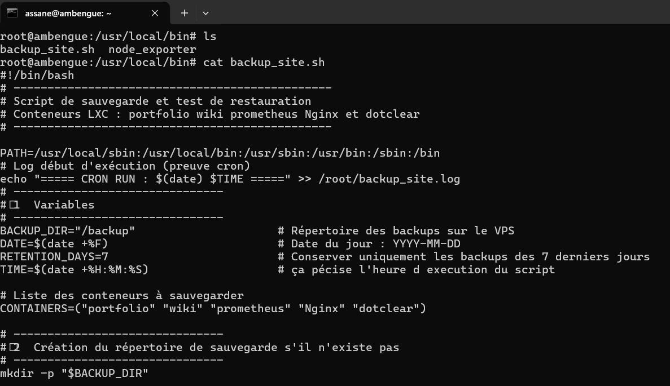Click the 'Variables' section heading comment

(x=64, y=205)
